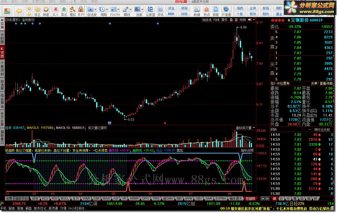Open 同行业比较 industry comparison
This screenshot has width=337, height=213.
[x=322, y=130]
